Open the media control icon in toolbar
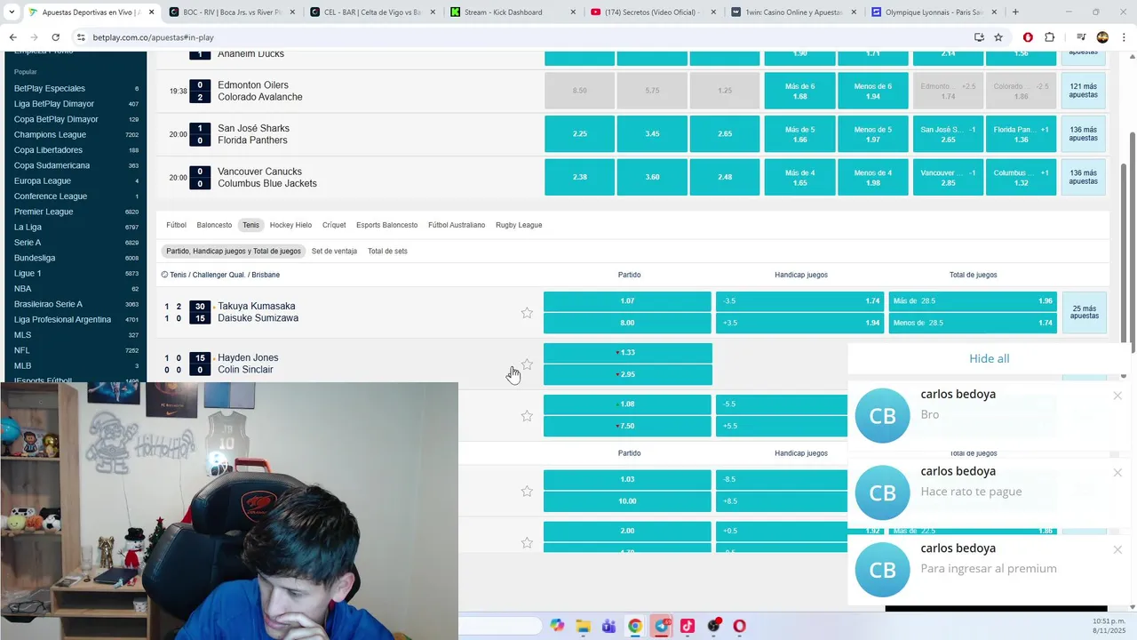 tap(1081, 37)
